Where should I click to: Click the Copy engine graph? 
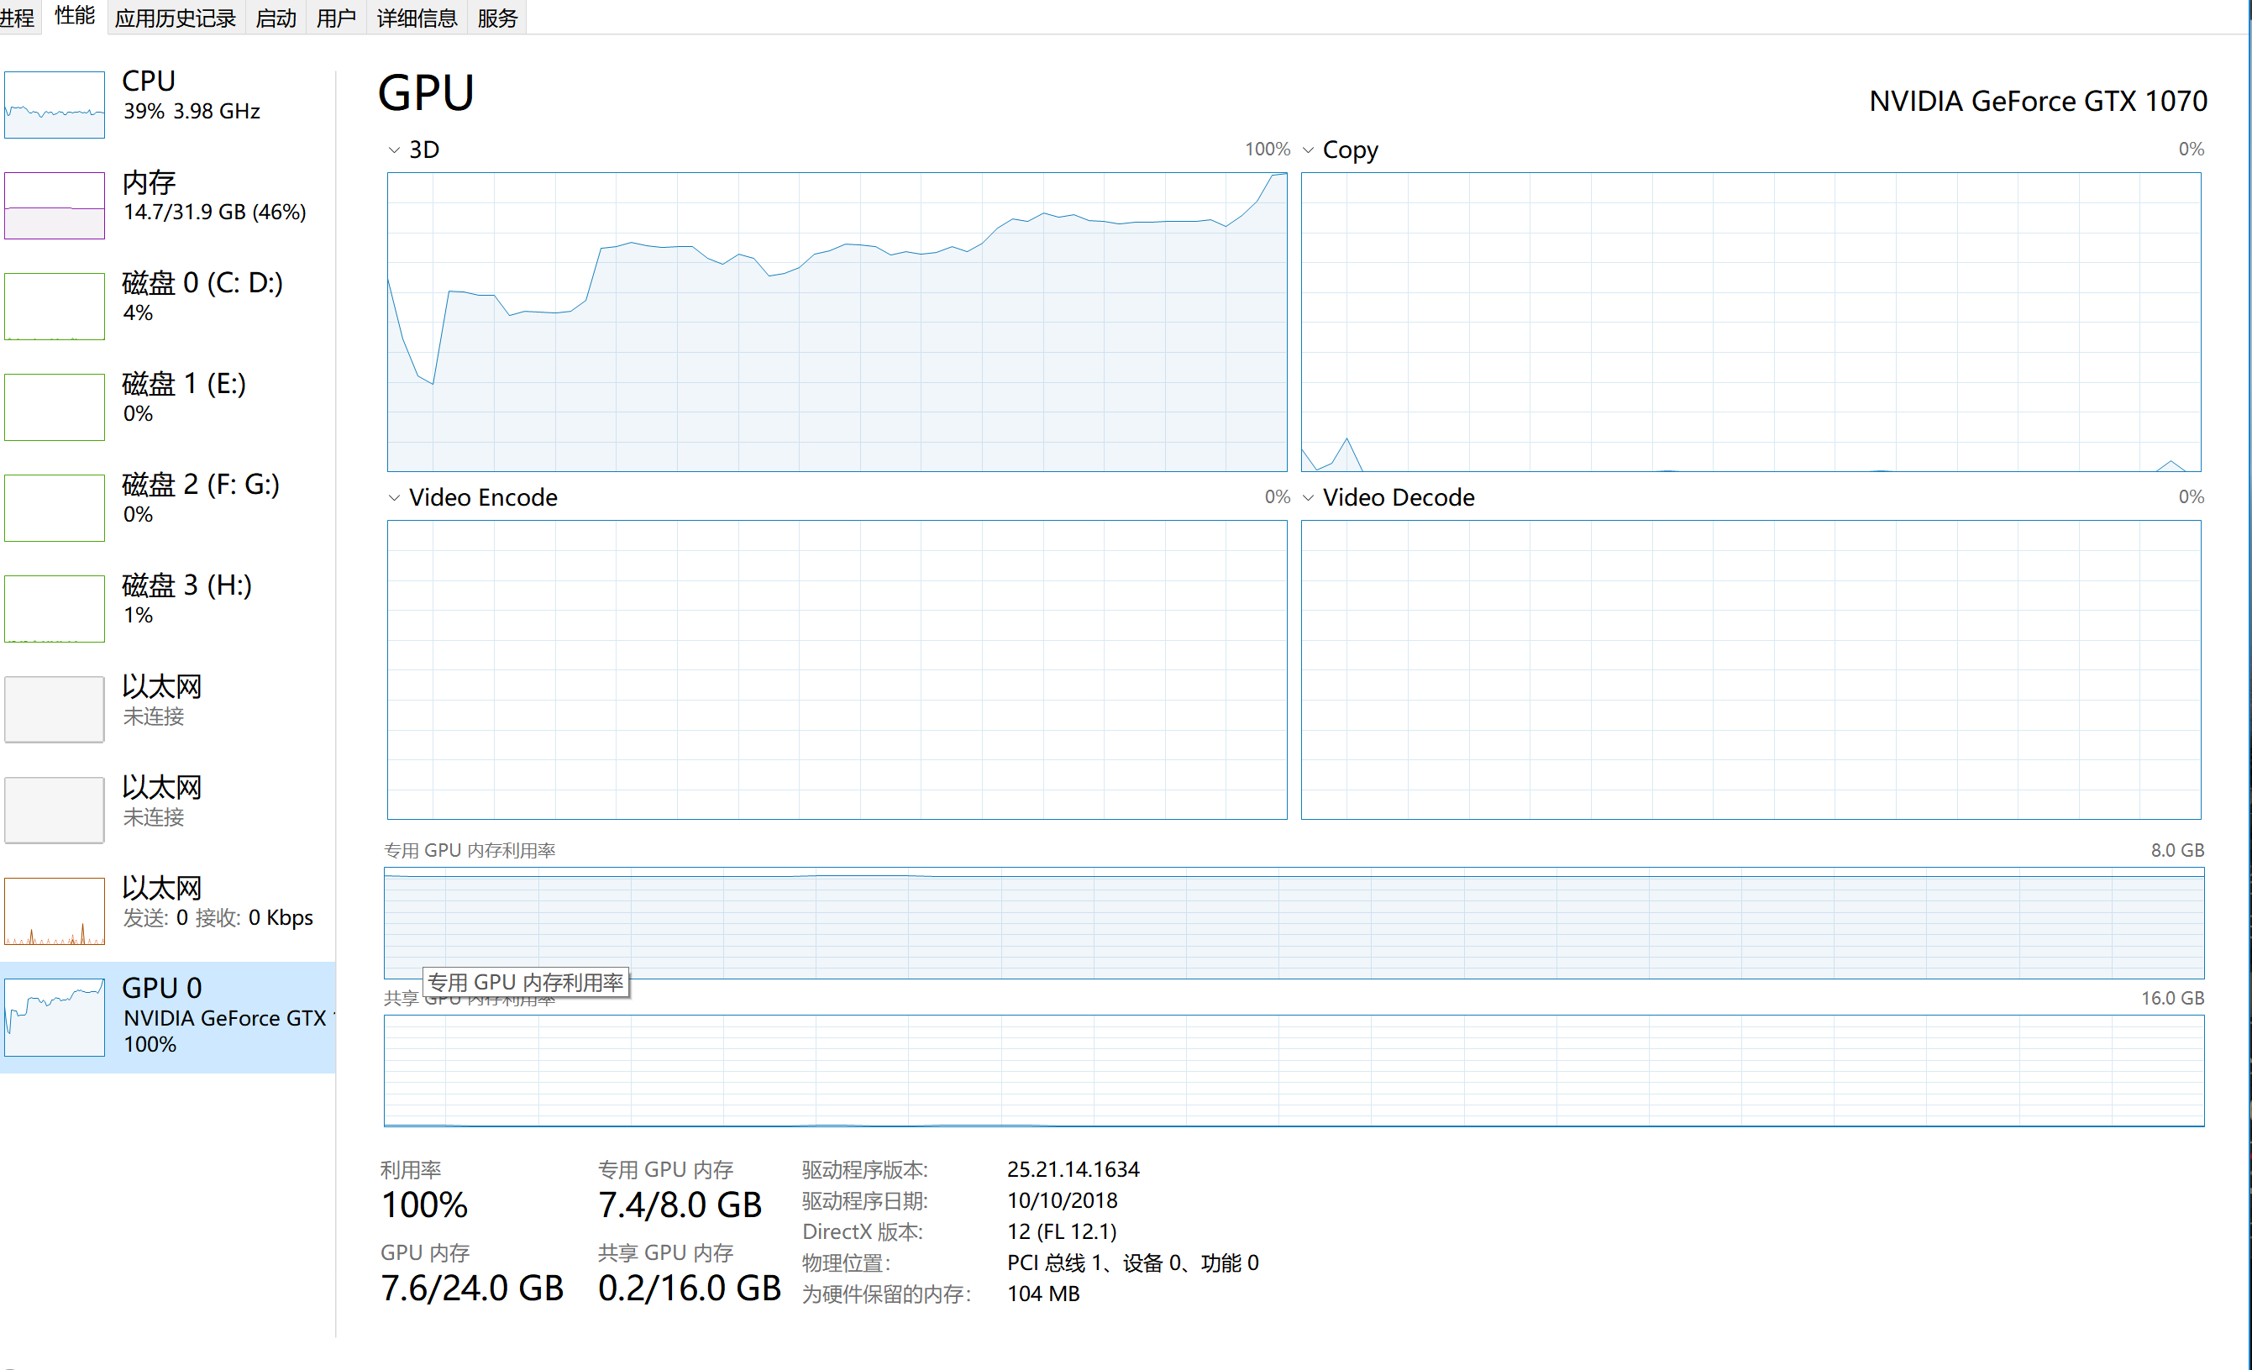click(x=1751, y=322)
